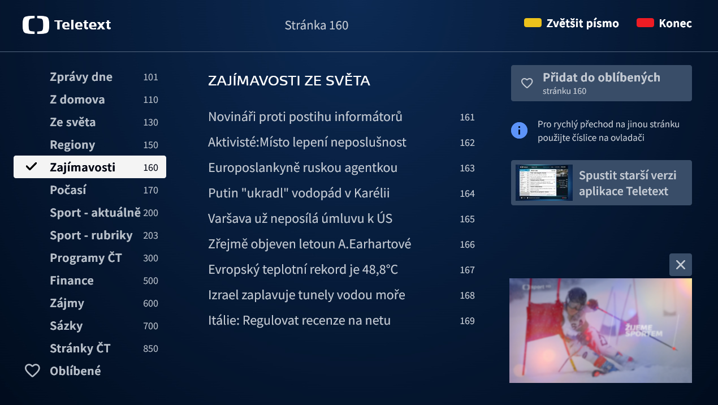Click the checkmark next to Zajímavosti

click(32, 167)
